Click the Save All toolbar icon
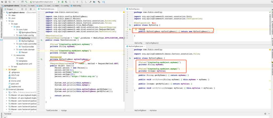The image size is (273, 118). pyautogui.click(x=6, y=2)
